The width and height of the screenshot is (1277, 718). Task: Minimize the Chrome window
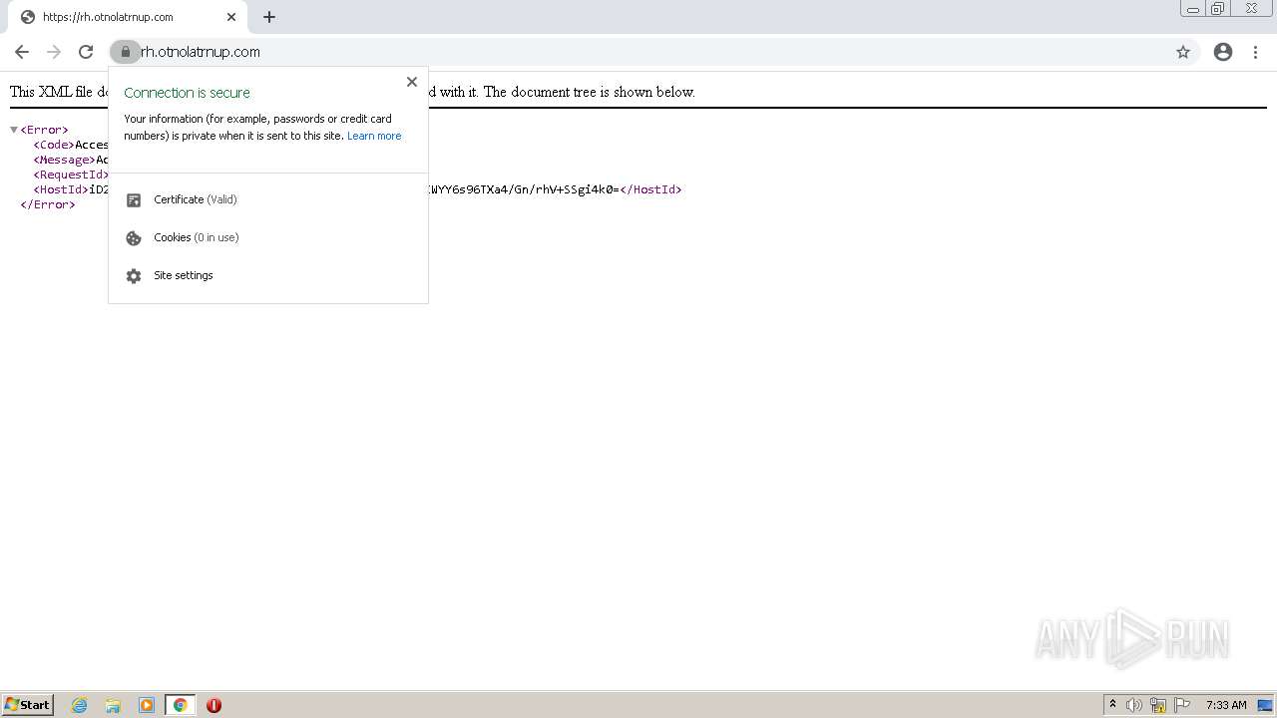coord(1193,9)
